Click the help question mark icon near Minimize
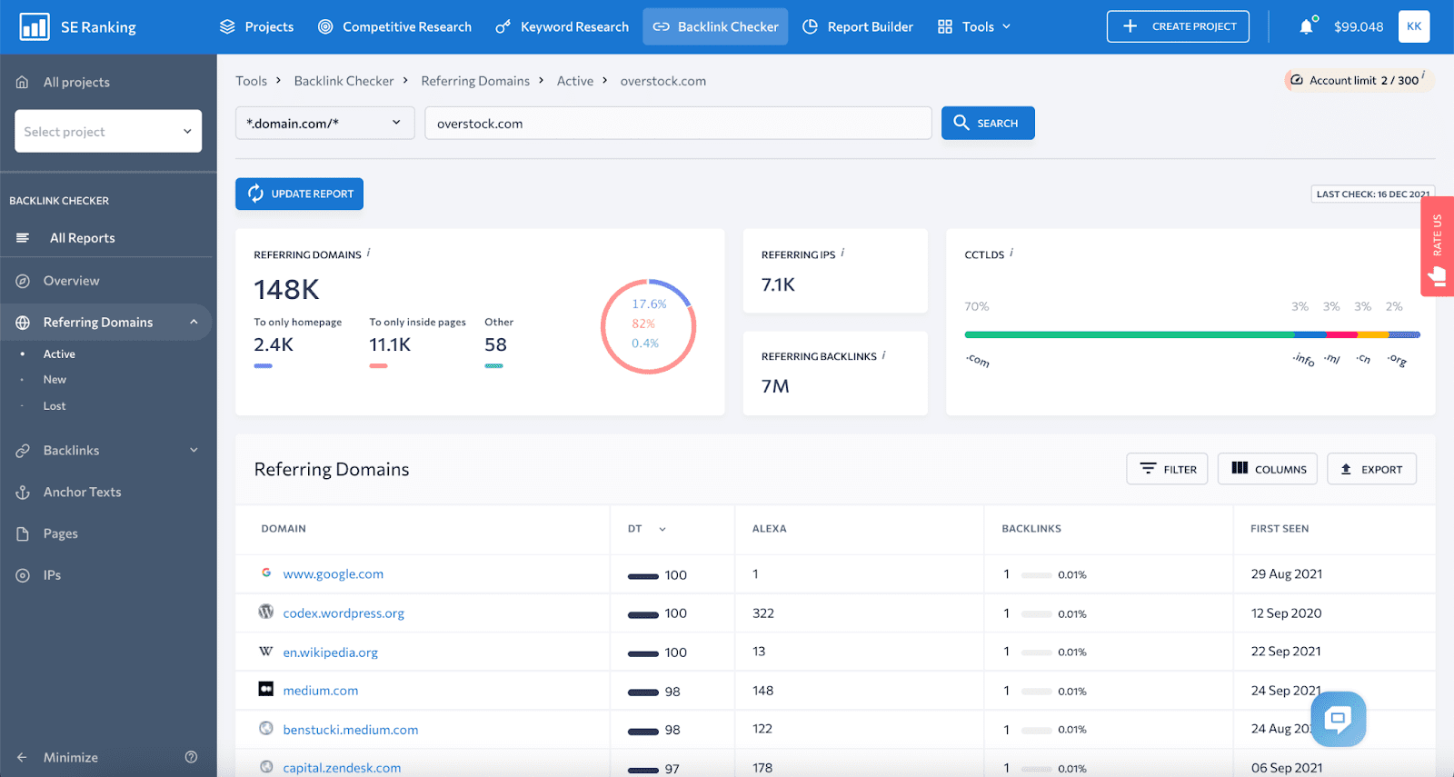The image size is (1454, 777). coord(191,757)
